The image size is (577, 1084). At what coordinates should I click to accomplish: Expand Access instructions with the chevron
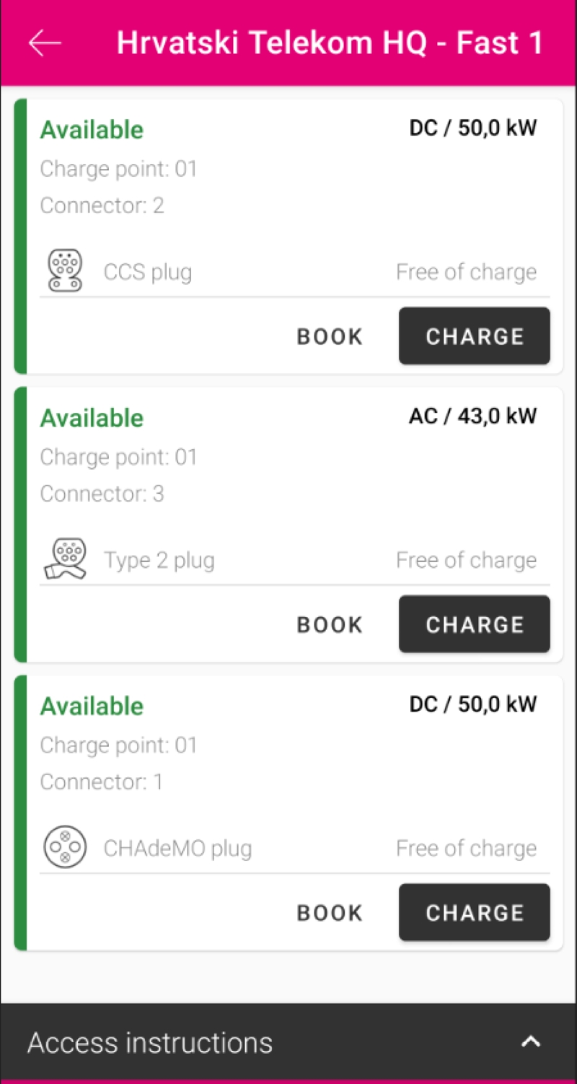531,1041
